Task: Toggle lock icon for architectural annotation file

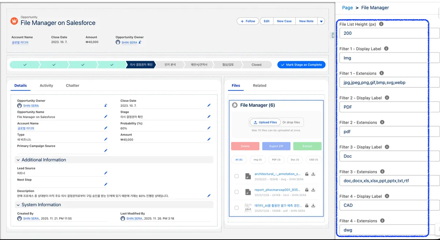Action: [x=307, y=174]
